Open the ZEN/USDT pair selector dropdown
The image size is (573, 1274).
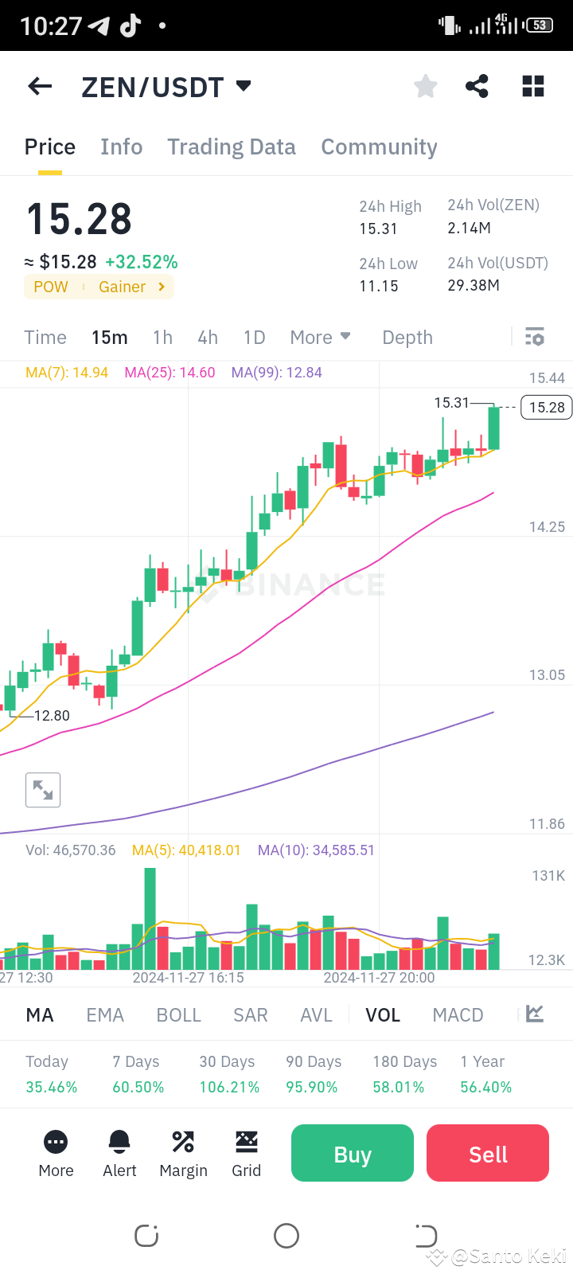pyautogui.click(x=244, y=86)
